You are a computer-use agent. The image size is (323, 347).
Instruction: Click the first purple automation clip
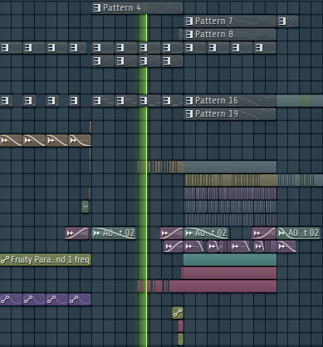point(11,300)
